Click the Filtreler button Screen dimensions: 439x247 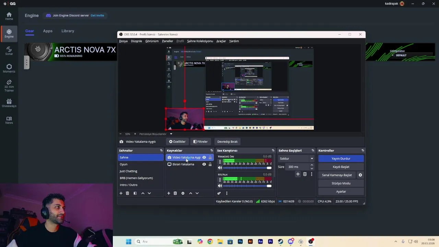[x=200, y=142]
